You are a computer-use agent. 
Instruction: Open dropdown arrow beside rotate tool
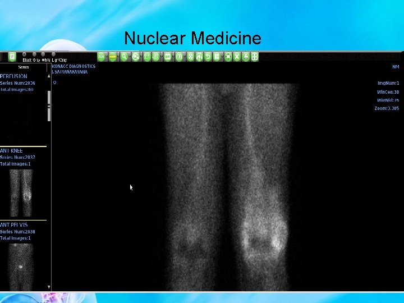tap(141, 57)
